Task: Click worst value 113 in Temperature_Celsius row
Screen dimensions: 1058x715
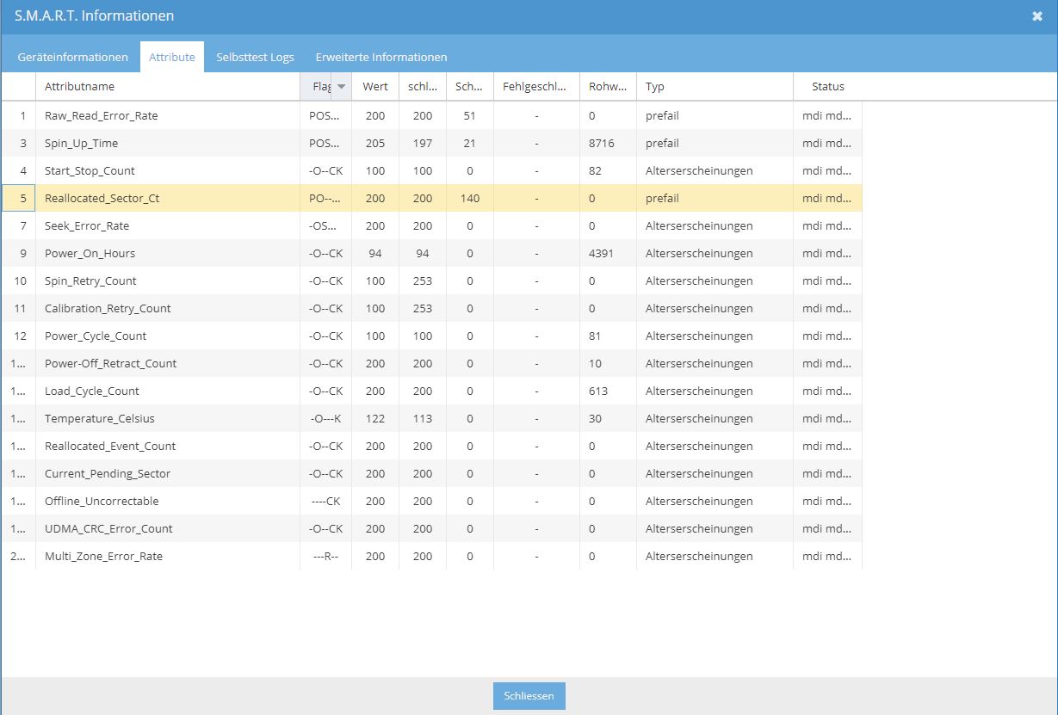Action: 423,418
